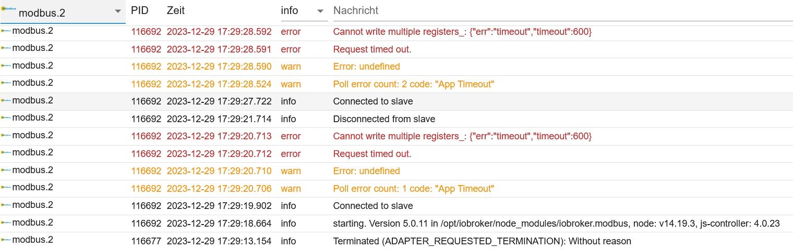This screenshot has width=793, height=249.
Task: Click the 'Cannot write multiple registers_' 17:29:20.713 message
Action: pos(462,136)
